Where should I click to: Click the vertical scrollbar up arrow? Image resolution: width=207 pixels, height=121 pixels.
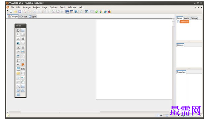click(x=173, y=20)
